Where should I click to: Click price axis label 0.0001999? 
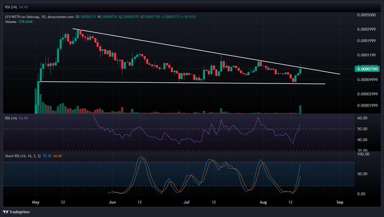click(x=366, y=41)
